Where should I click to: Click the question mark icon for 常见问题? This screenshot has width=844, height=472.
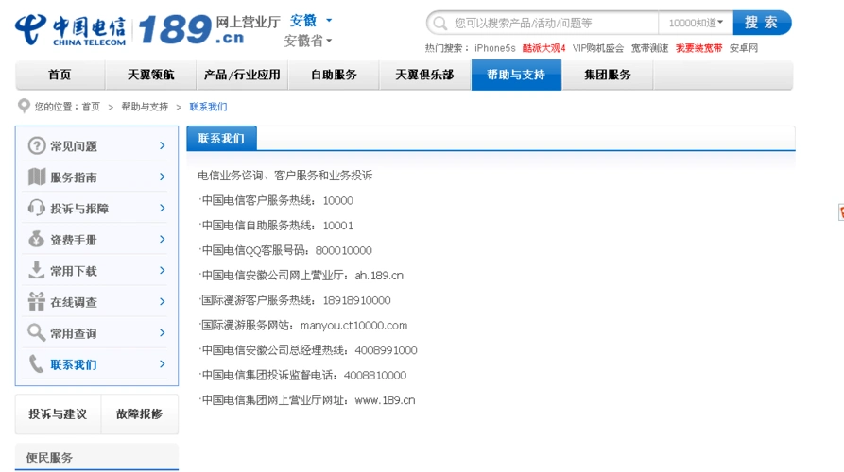[x=37, y=145]
